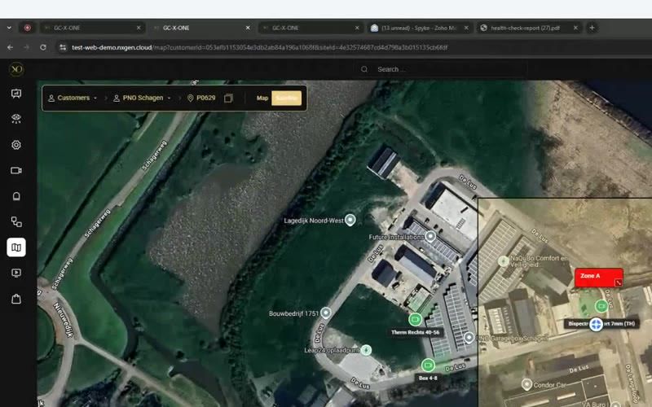652x407 pixels.
Task: Close the Zoho Mail tab
Action: (x=466, y=28)
